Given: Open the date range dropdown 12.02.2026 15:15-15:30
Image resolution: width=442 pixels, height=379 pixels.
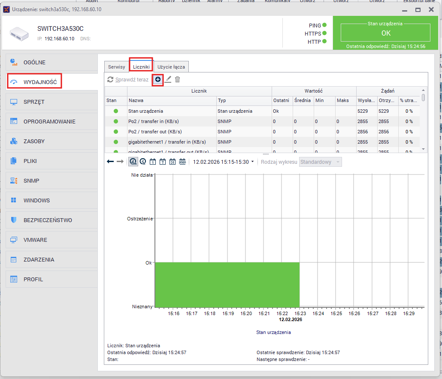Looking at the screenshot, I should [x=223, y=162].
